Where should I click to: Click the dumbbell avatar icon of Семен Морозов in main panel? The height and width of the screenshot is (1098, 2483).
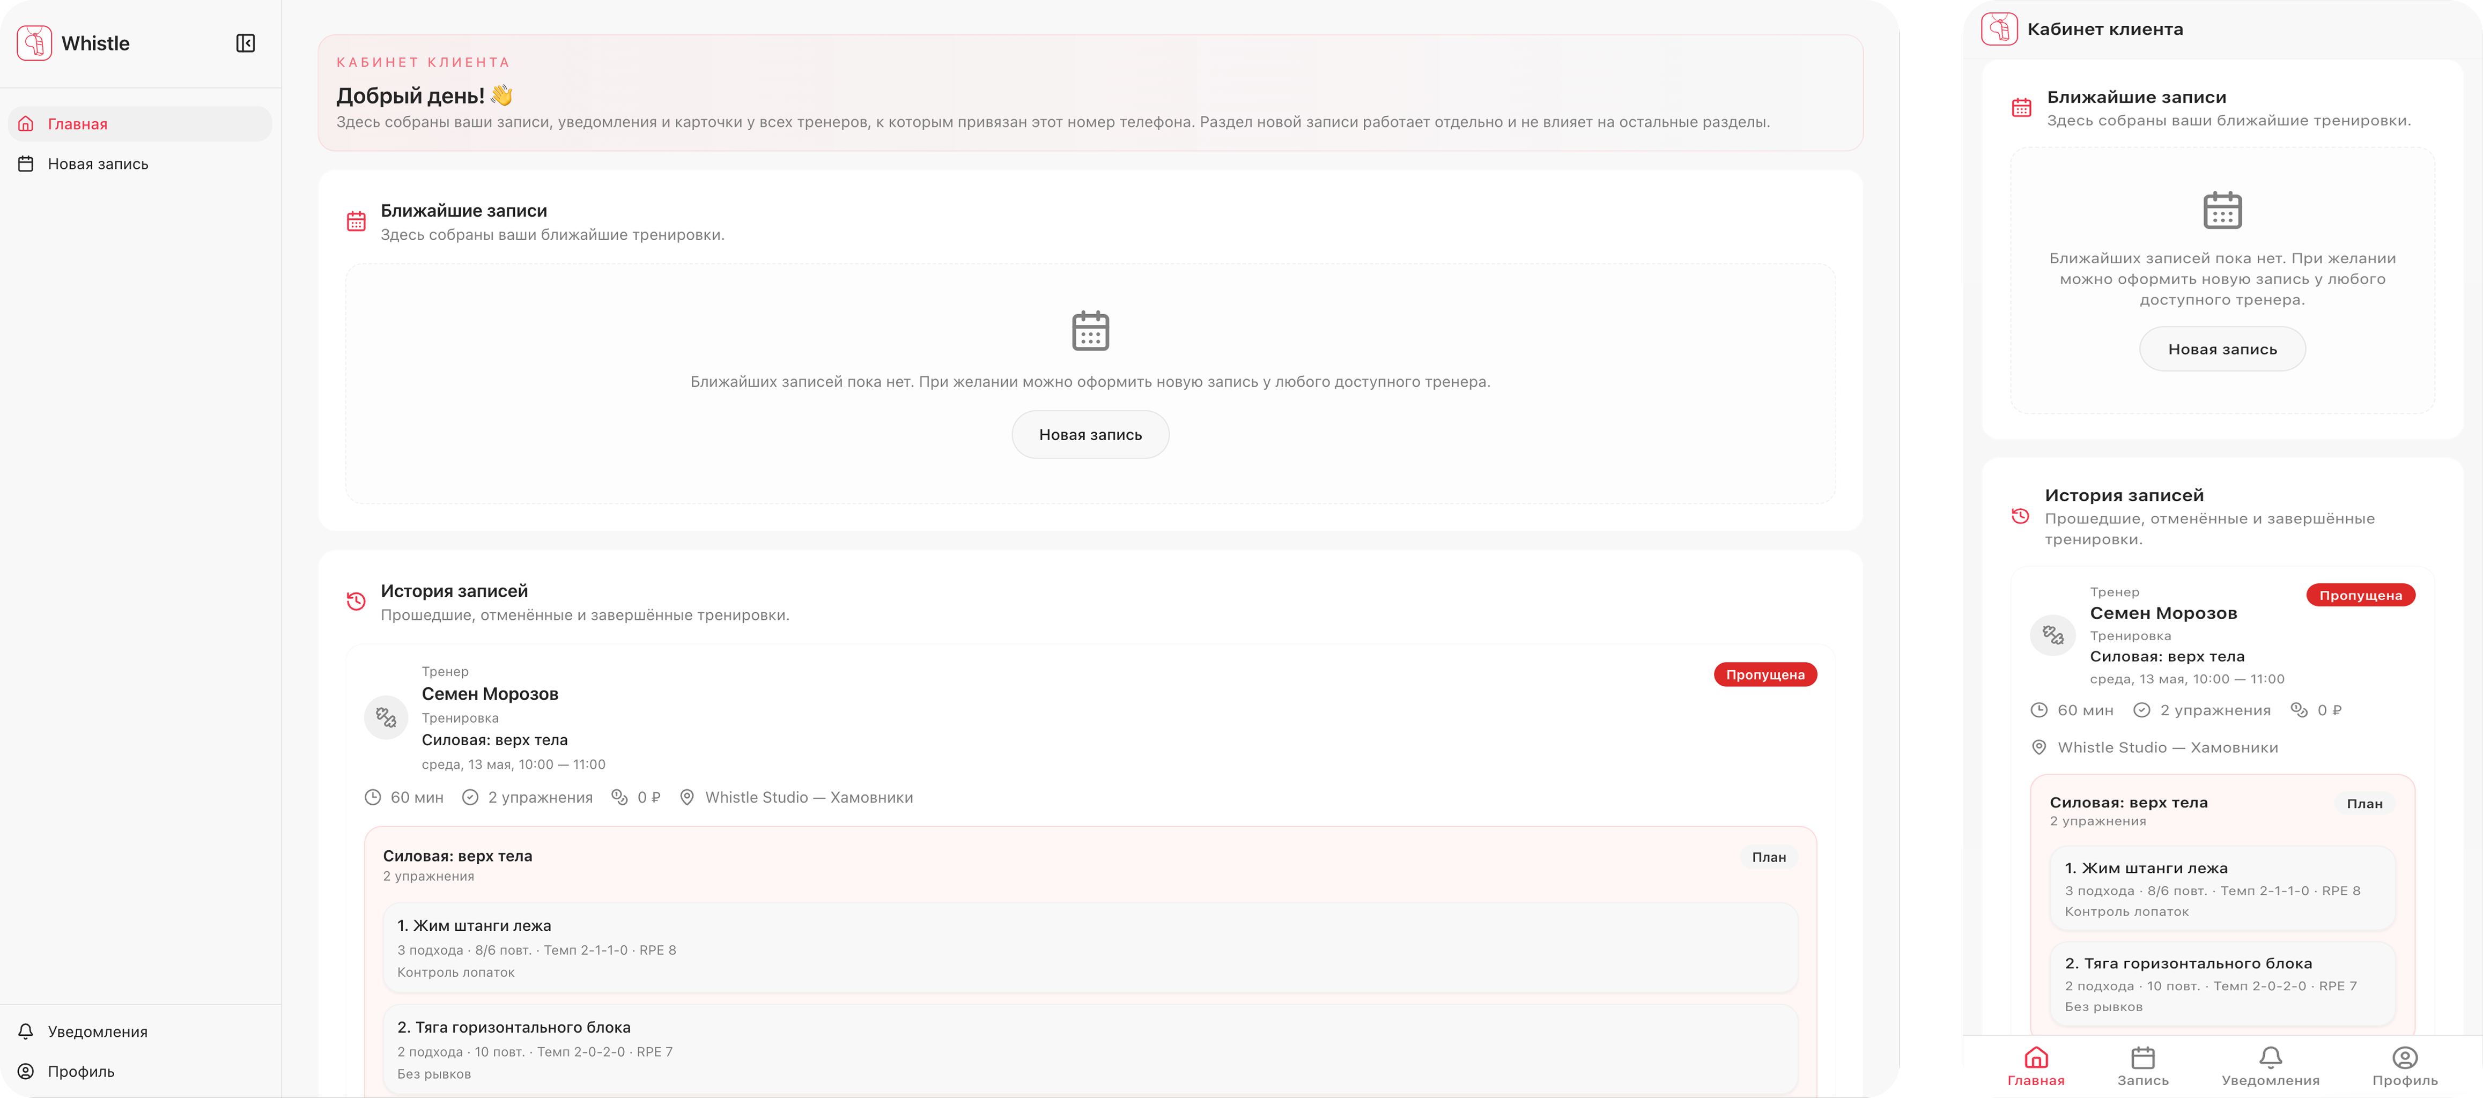pos(386,717)
